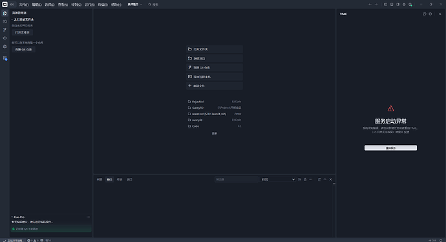This screenshot has height=242, width=446.
Task: Open the 转到 menu
Action: tap(76, 5)
